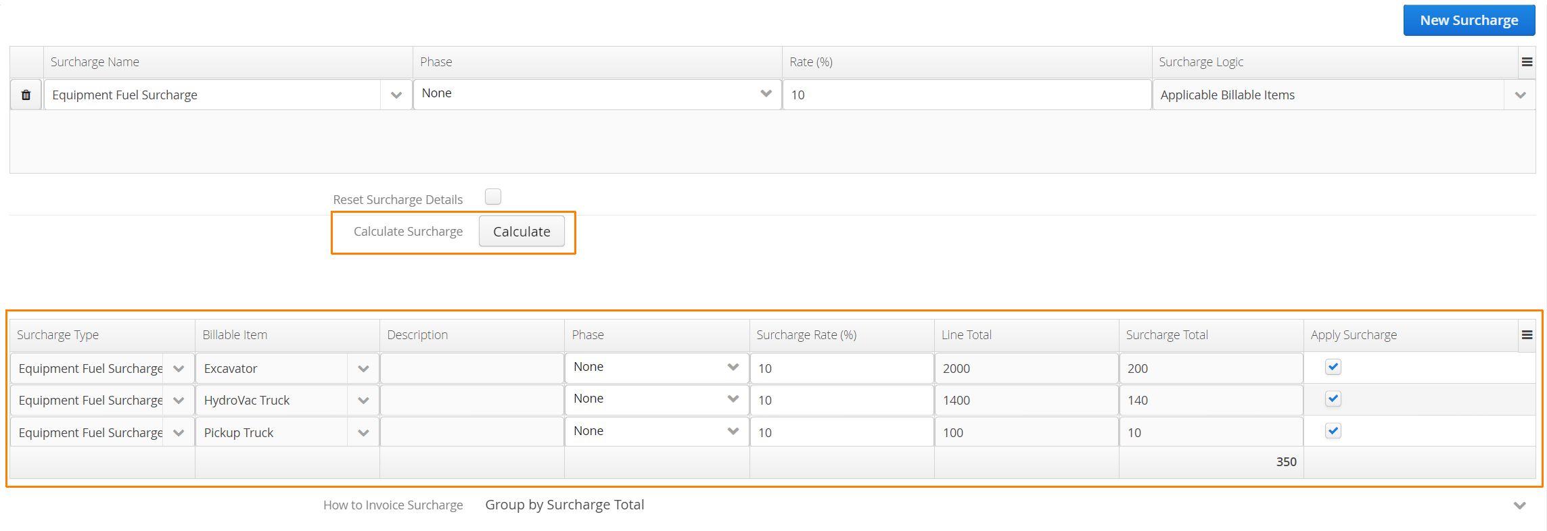The image size is (1547, 531).
Task: Click the New Surcharge button
Action: 1469,20
